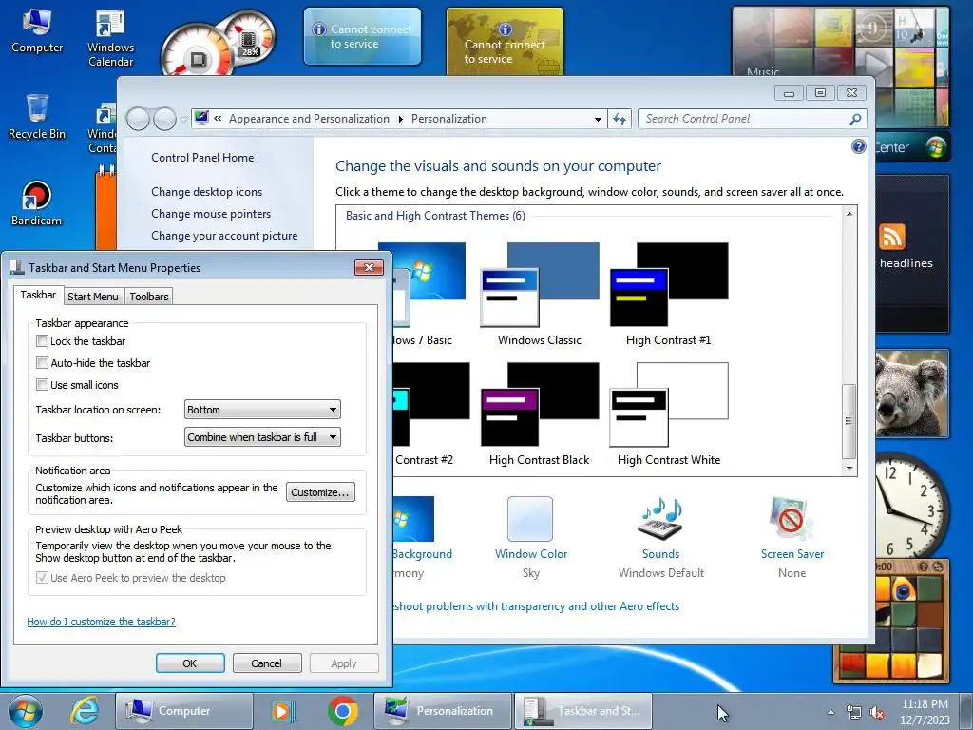Open How do I customize the taskbar link
The width and height of the screenshot is (973, 730).
[101, 622]
